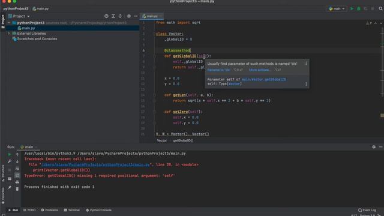384x216 pixels.
Task: Click the Run with Coverage icon
Action: coord(365,8)
